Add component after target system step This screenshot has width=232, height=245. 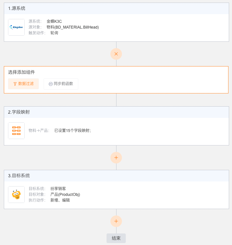click(116, 221)
